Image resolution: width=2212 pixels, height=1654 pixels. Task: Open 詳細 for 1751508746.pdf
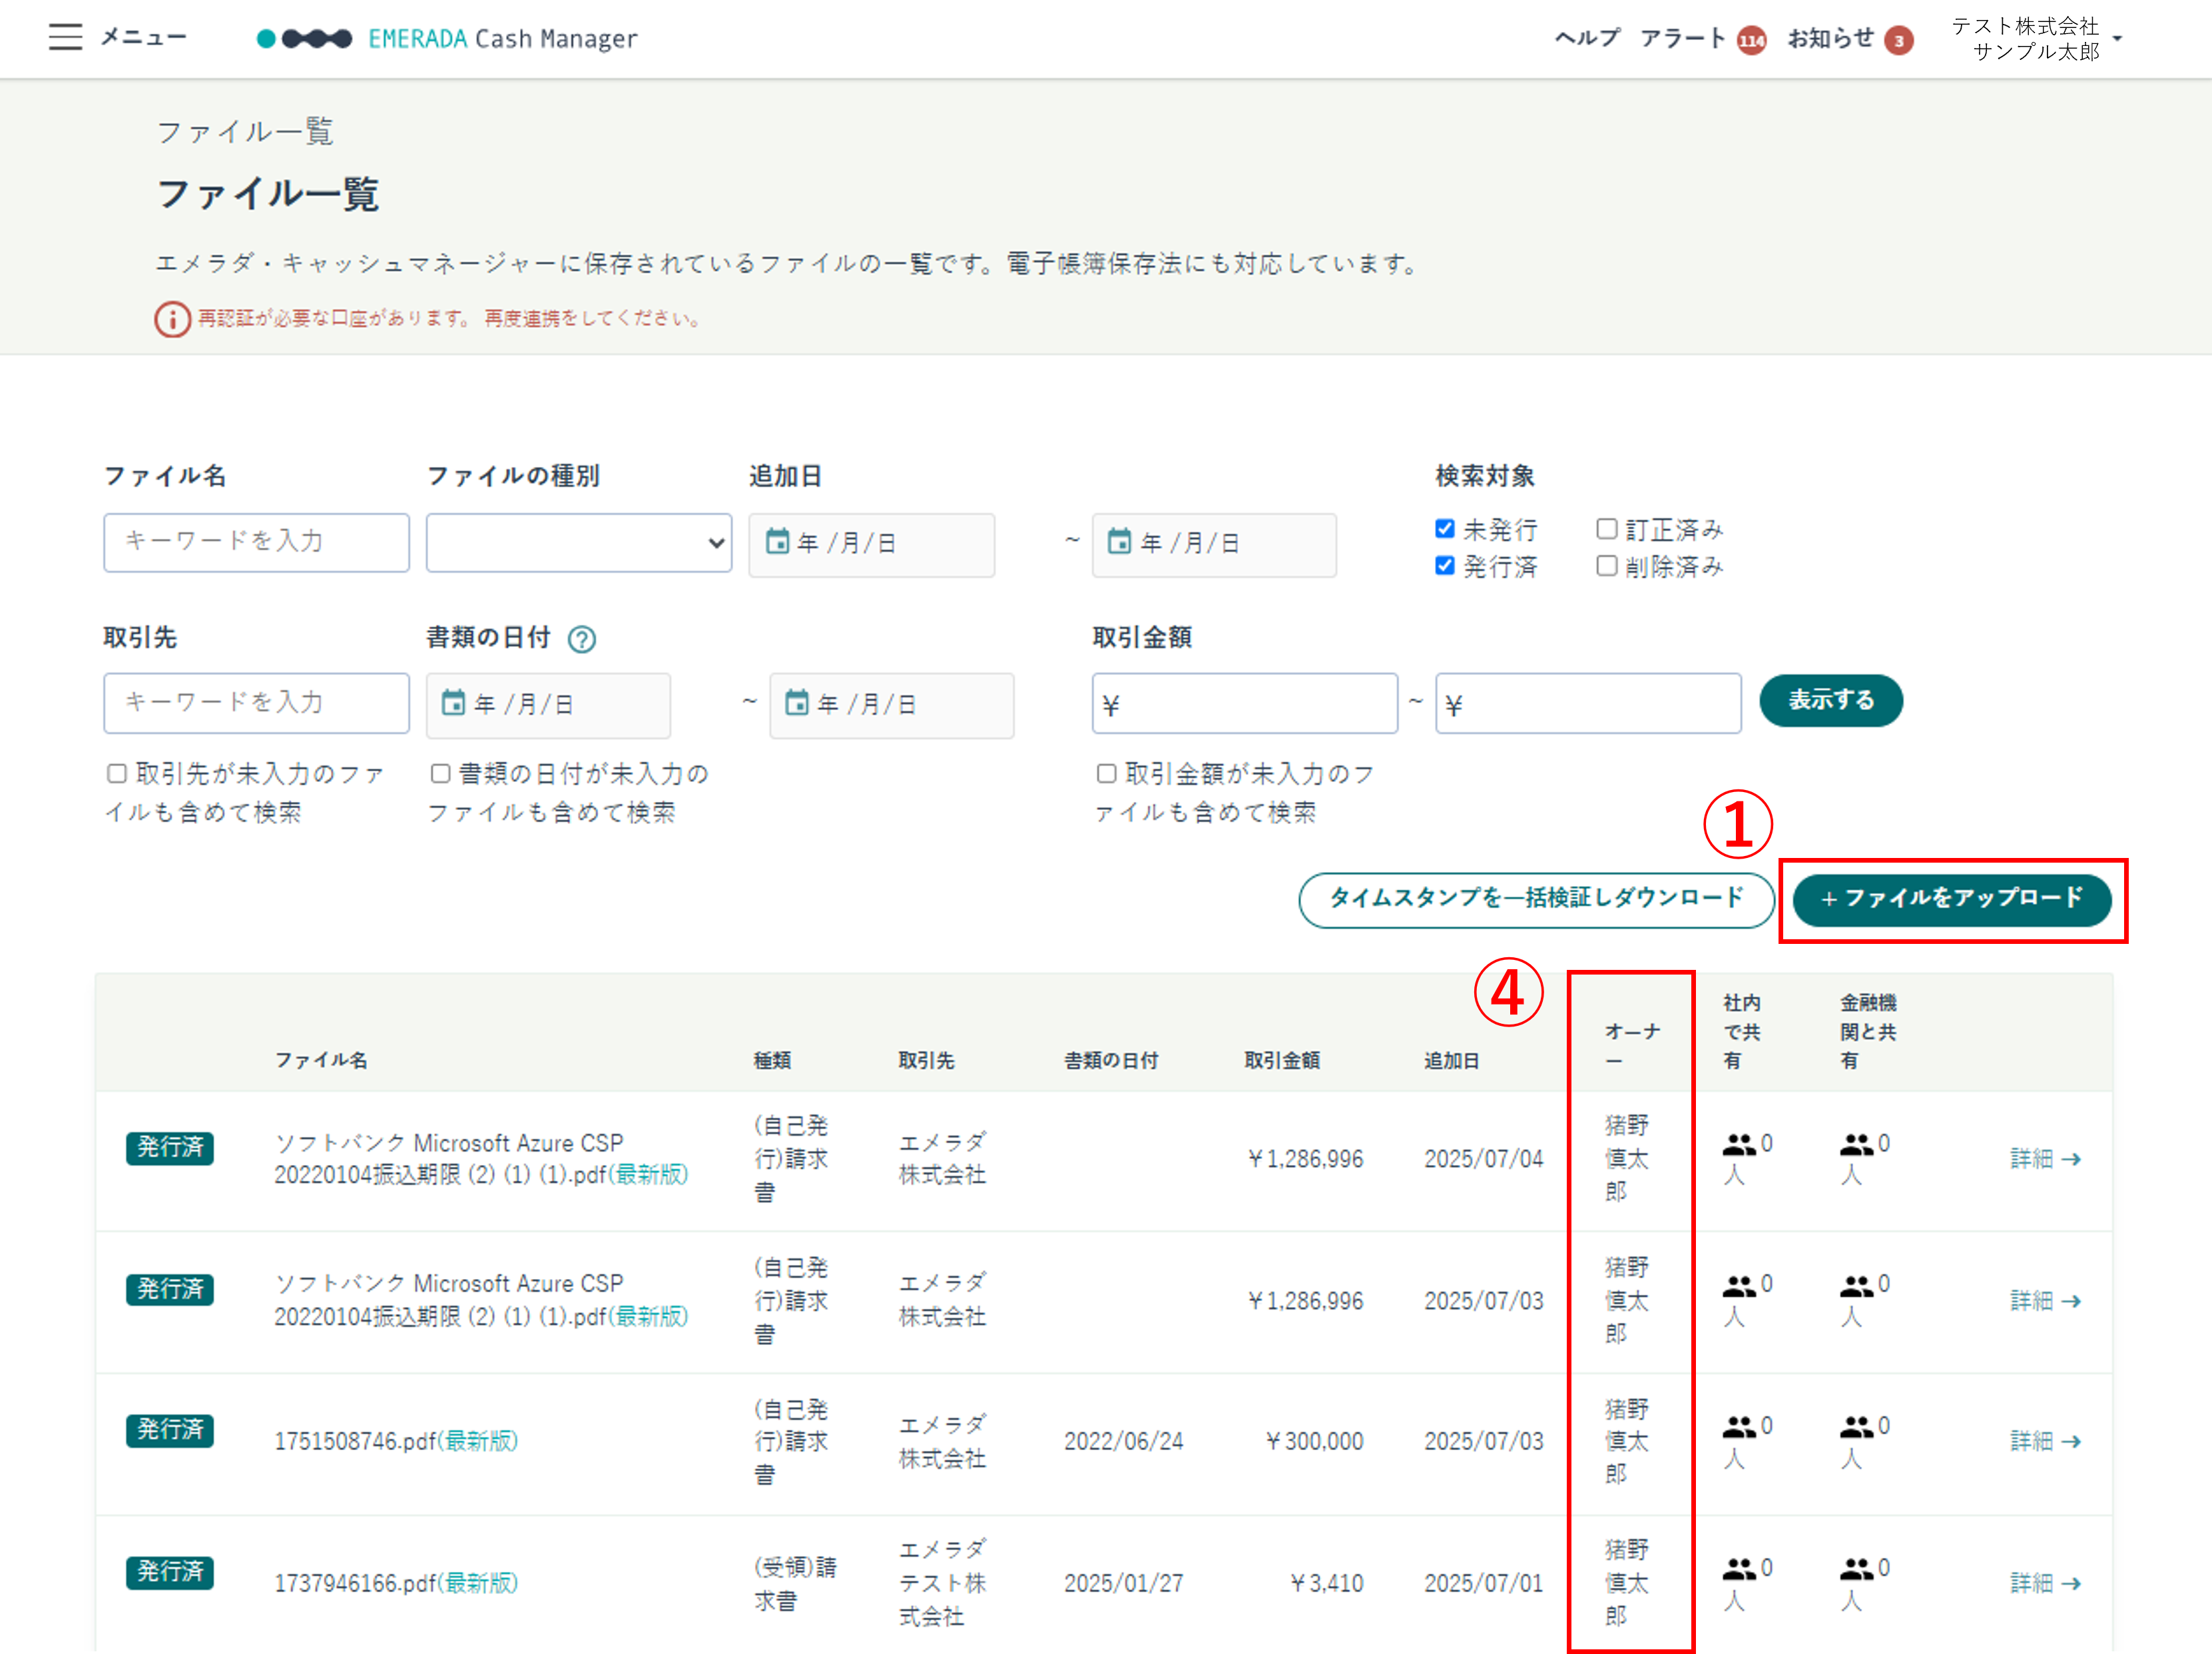pos(2046,1441)
